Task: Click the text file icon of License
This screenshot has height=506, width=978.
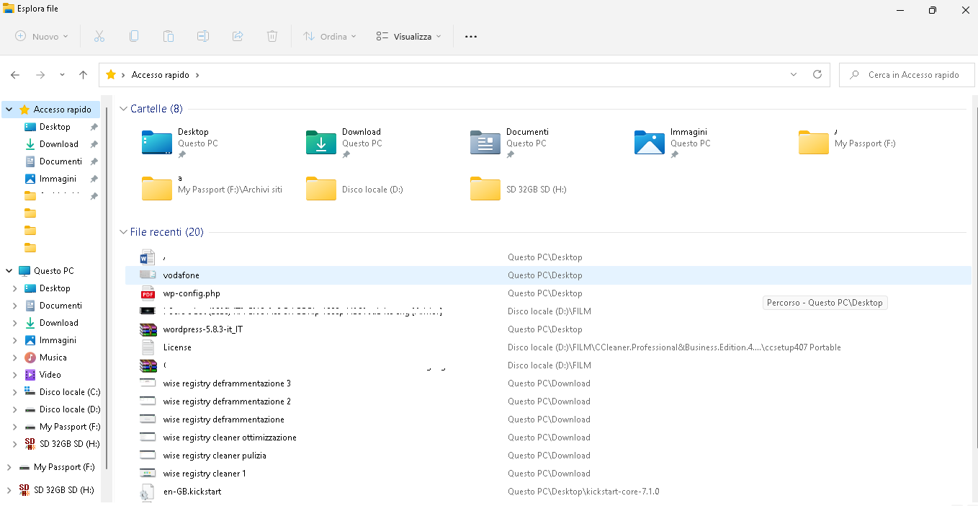Action: pos(148,347)
